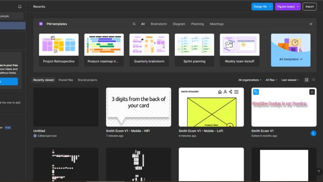
Task: Open the template search magnifier
Action: 134,24
